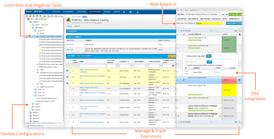This screenshot has width=274, height=139.
Task: Close the defect popup with X icon
Action: coord(237,54)
